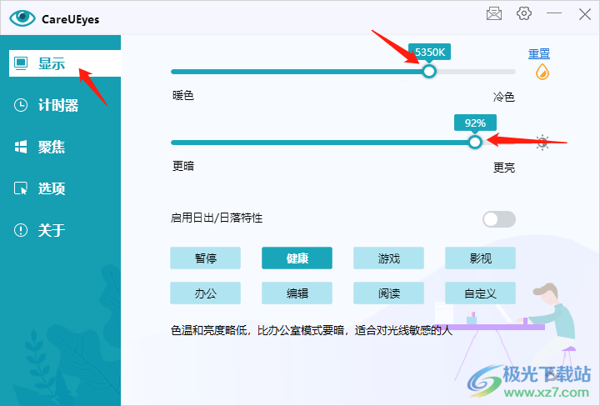Click the 更亮 label
This screenshot has height=406, width=600.
(x=504, y=168)
